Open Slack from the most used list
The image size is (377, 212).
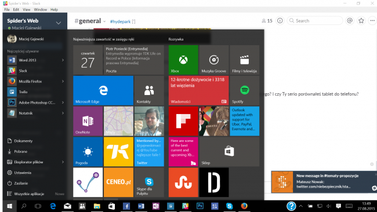pyautogui.click(x=35, y=71)
